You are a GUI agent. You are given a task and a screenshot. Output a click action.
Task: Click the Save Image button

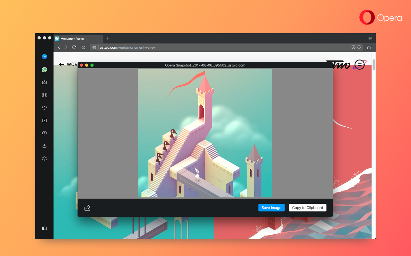271,208
